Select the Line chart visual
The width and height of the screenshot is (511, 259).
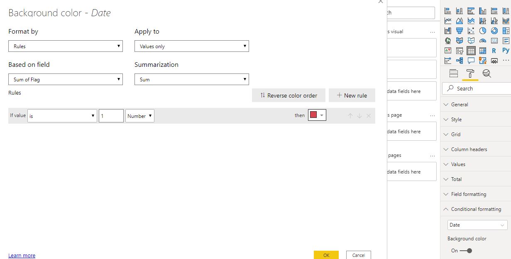tap(448, 21)
